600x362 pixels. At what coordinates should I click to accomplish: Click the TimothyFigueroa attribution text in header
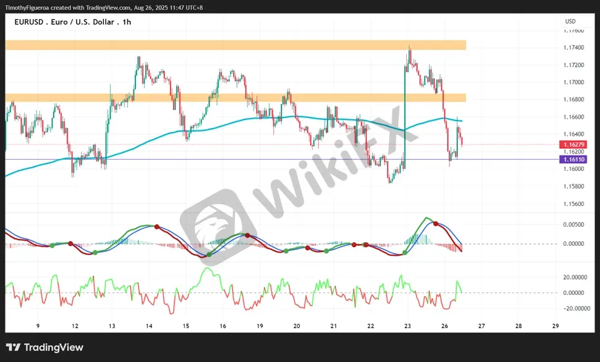coord(104,7)
